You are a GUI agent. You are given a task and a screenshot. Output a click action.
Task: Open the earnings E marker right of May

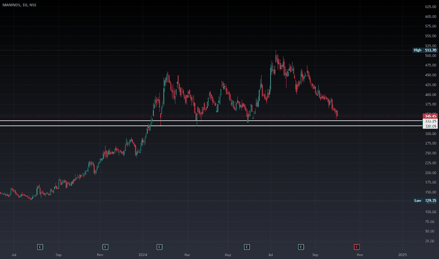click(x=247, y=247)
